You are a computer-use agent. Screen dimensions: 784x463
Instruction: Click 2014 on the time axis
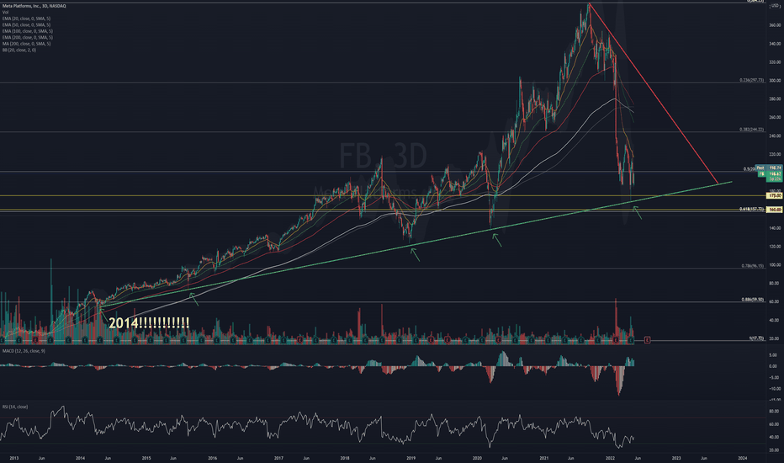80,458
